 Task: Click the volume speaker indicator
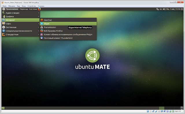[164, 9]
